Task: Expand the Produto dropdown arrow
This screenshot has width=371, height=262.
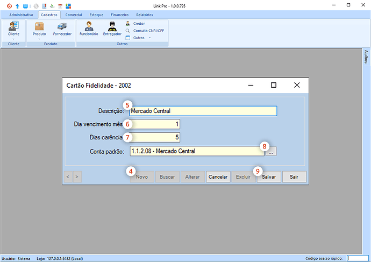Action: pyautogui.click(x=39, y=39)
